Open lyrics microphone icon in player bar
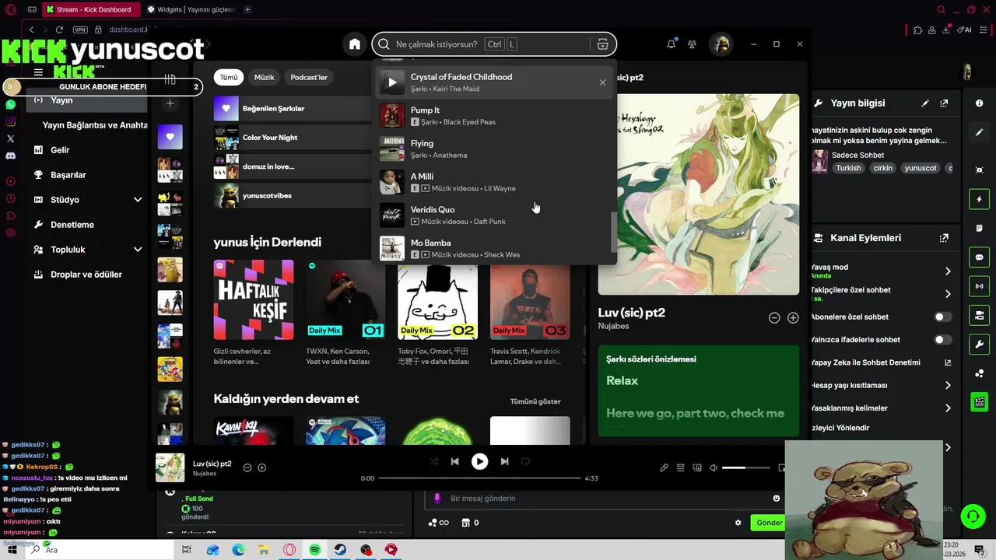This screenshot has width=996, height=560. coord(664,467)
